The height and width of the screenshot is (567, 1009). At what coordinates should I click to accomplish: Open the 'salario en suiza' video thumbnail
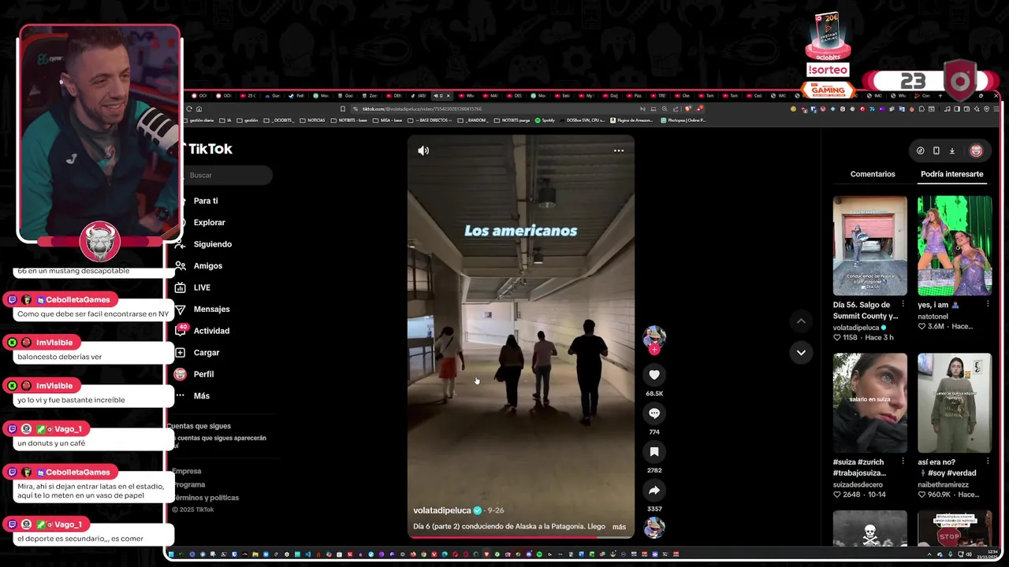tap(870, 402)
